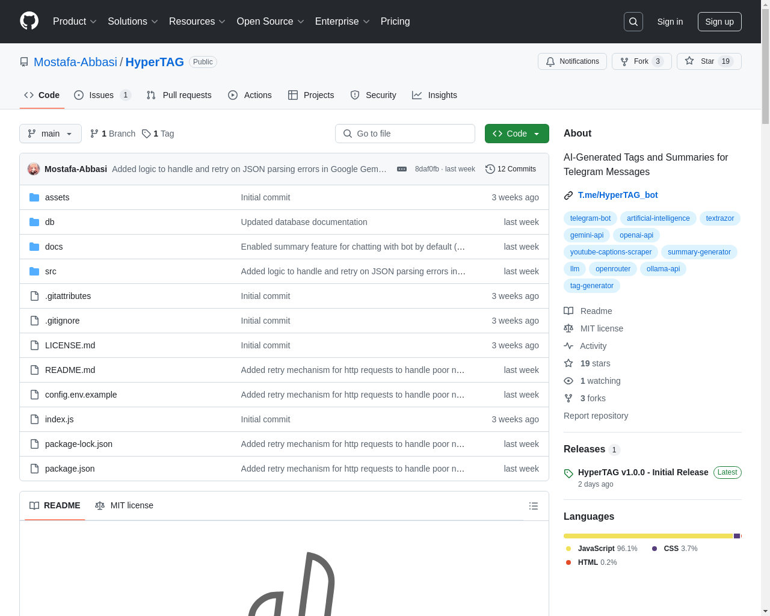The width and height of the screenshot is (770, 616).
Task: Open the search magnifier button
Action: pos(633,22)
